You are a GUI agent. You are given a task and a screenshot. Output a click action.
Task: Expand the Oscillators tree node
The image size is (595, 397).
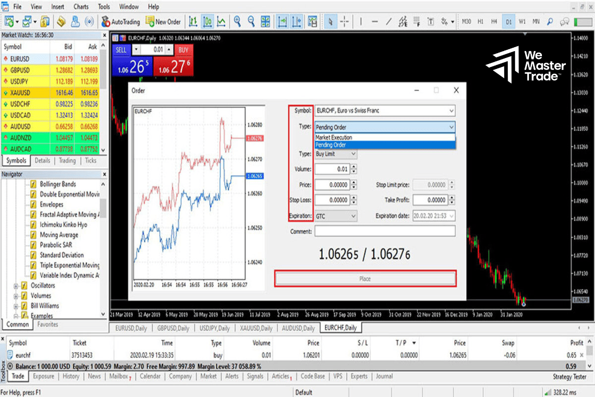(16, 286)
